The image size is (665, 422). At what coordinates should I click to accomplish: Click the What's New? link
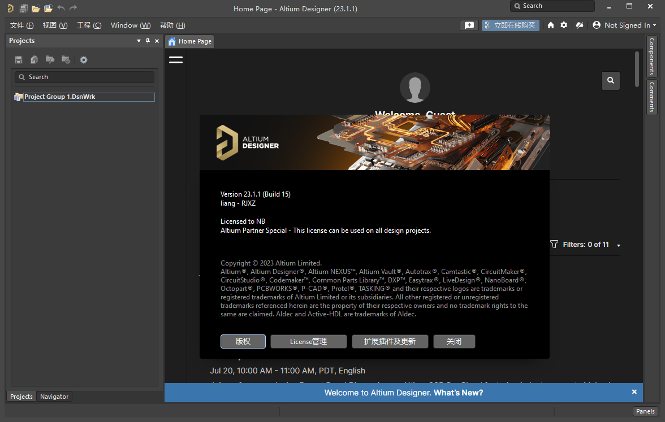(x=459, y=393)
